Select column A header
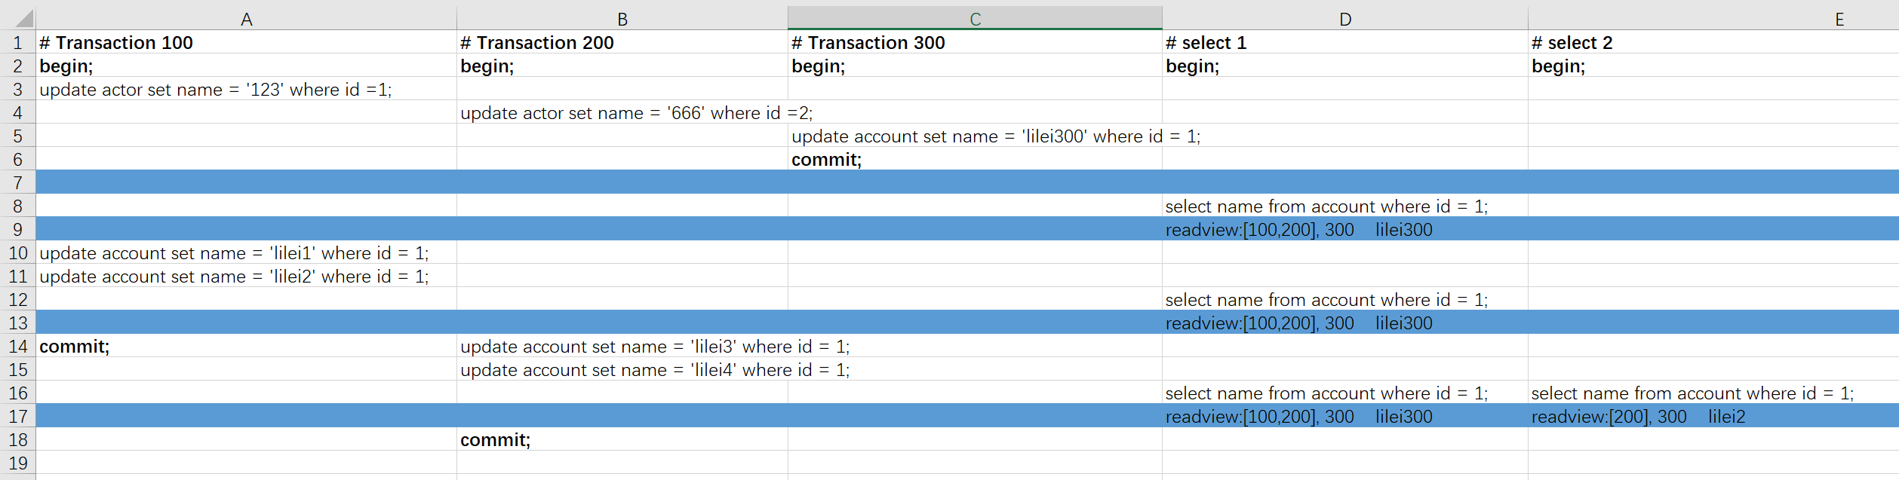The height and width of the screenshot is (480, 1899). (246, 18)
